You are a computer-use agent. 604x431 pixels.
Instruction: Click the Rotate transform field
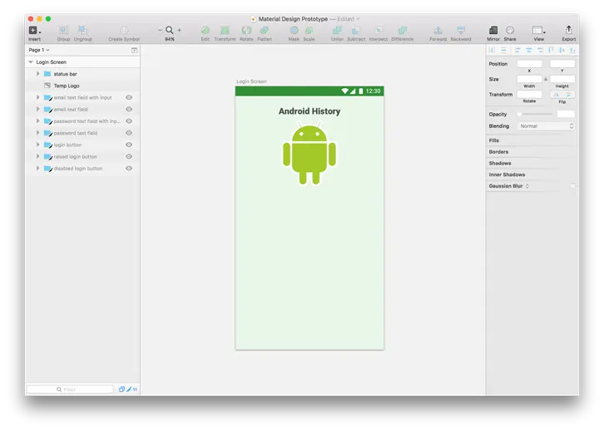529,95
